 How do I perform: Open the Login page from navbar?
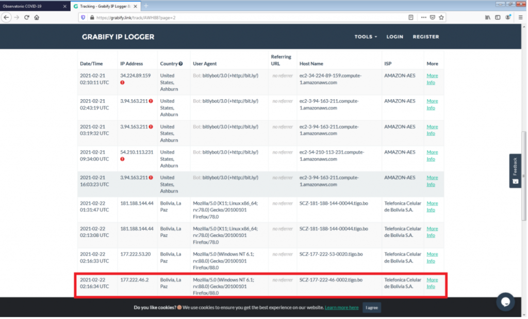pos(394,37)
